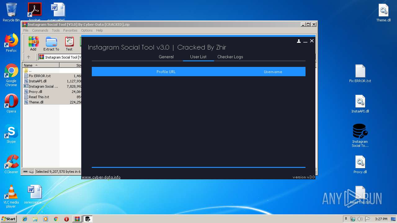This screenshot has width=397, height=223.
Task: Open Firefox desktop shortcut
Action: (11, 43)
